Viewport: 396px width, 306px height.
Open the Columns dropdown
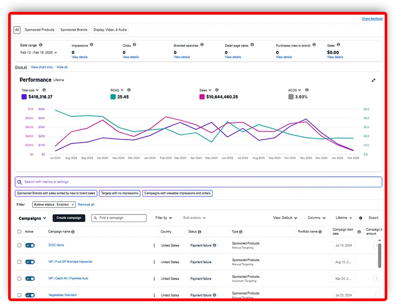point(316,218)
